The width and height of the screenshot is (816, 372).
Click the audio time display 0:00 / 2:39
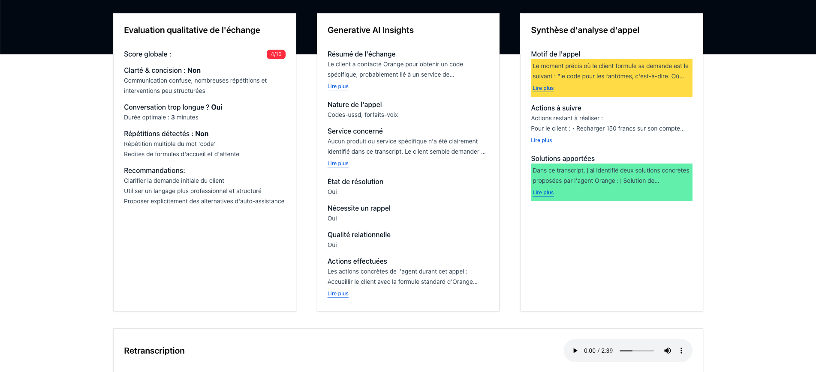pyautogui.click(x=598, y=351)
